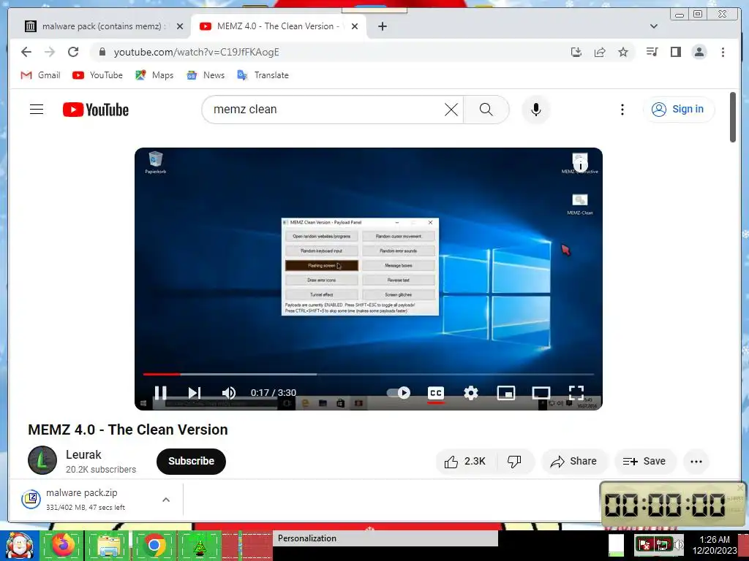Run the search with the magnifier button

[x=486, y=110]
